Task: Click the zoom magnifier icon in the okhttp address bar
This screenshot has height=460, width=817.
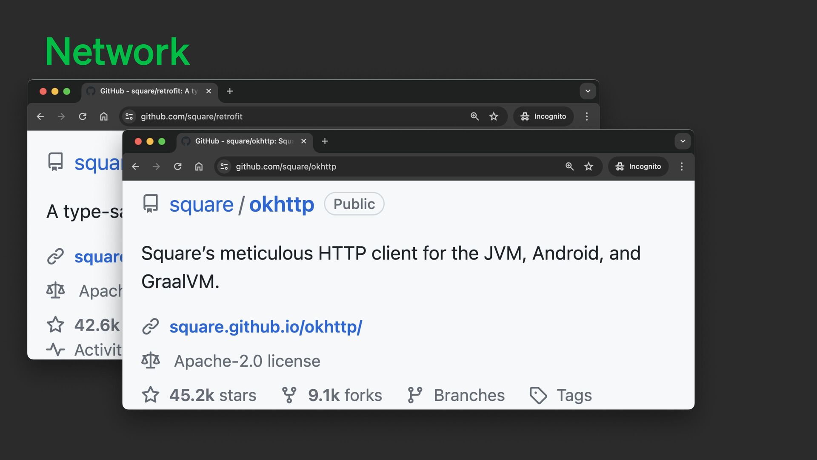Action: [x=569, y=167]
